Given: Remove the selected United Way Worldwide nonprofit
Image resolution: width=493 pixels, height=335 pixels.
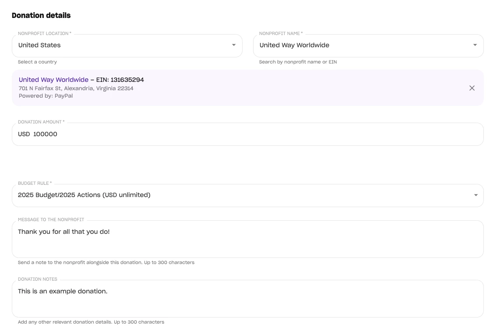Looking at the screenshot, I should (x=472, y=88).
